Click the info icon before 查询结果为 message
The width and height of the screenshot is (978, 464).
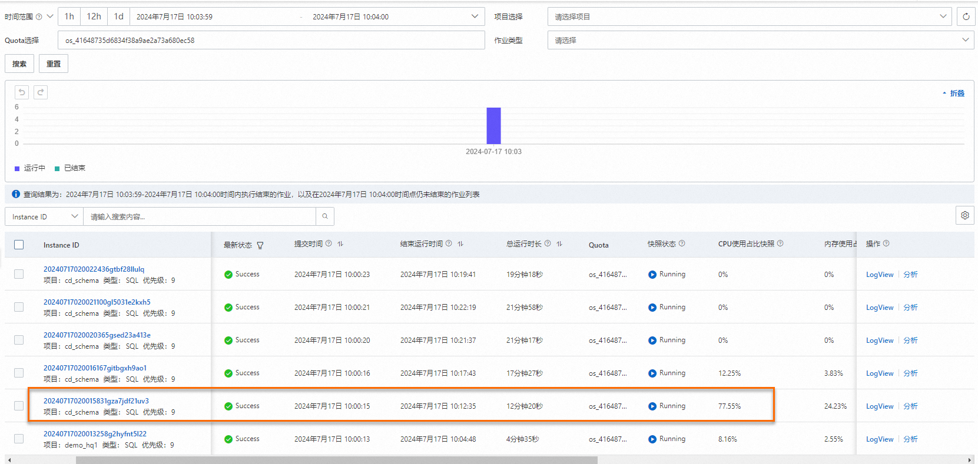[x=16, y=194]
